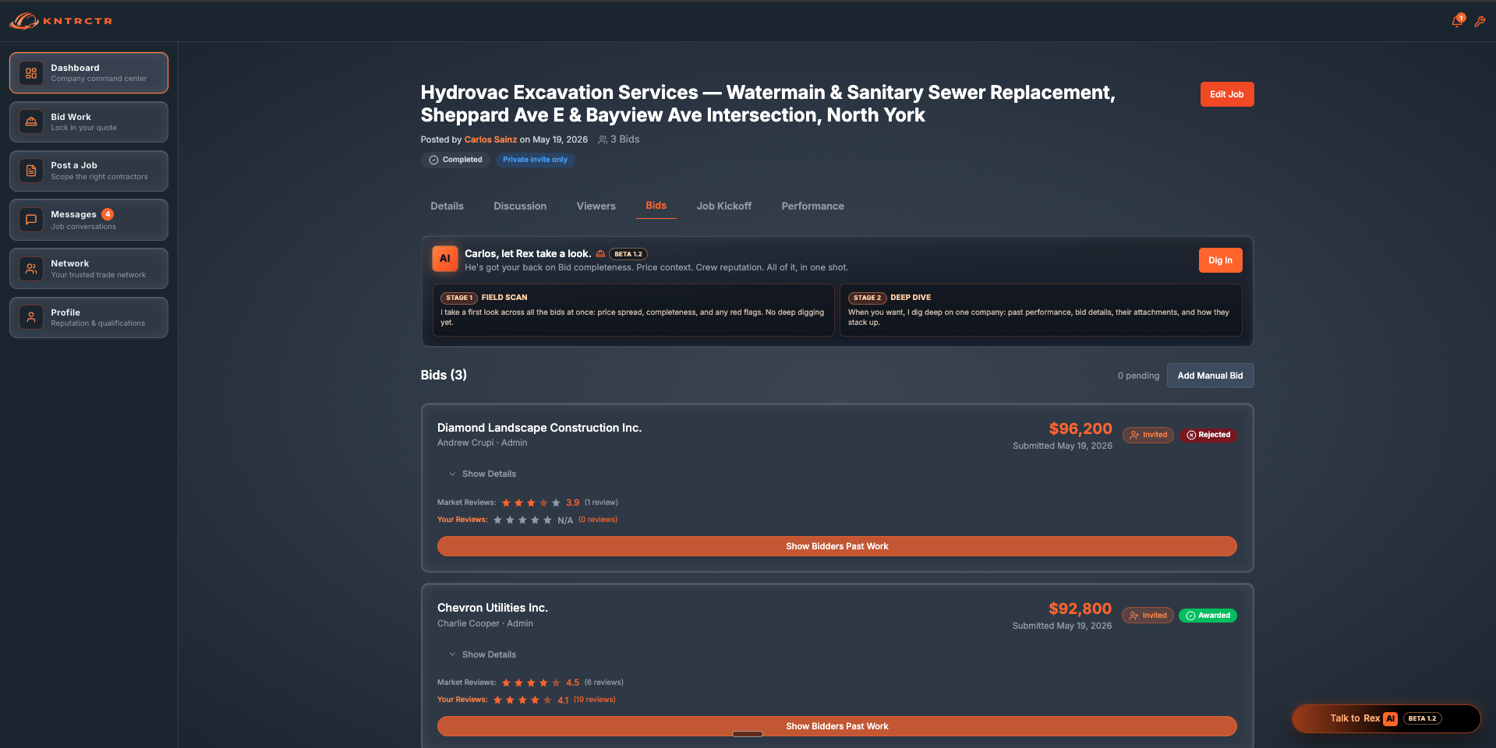The width and height of the screenshot is (1496, 748).
Task: Open Messages in the sidebar
Action: [89, 220]
